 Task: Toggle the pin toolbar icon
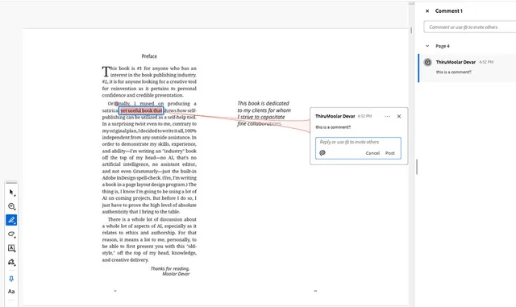point(11,279)
